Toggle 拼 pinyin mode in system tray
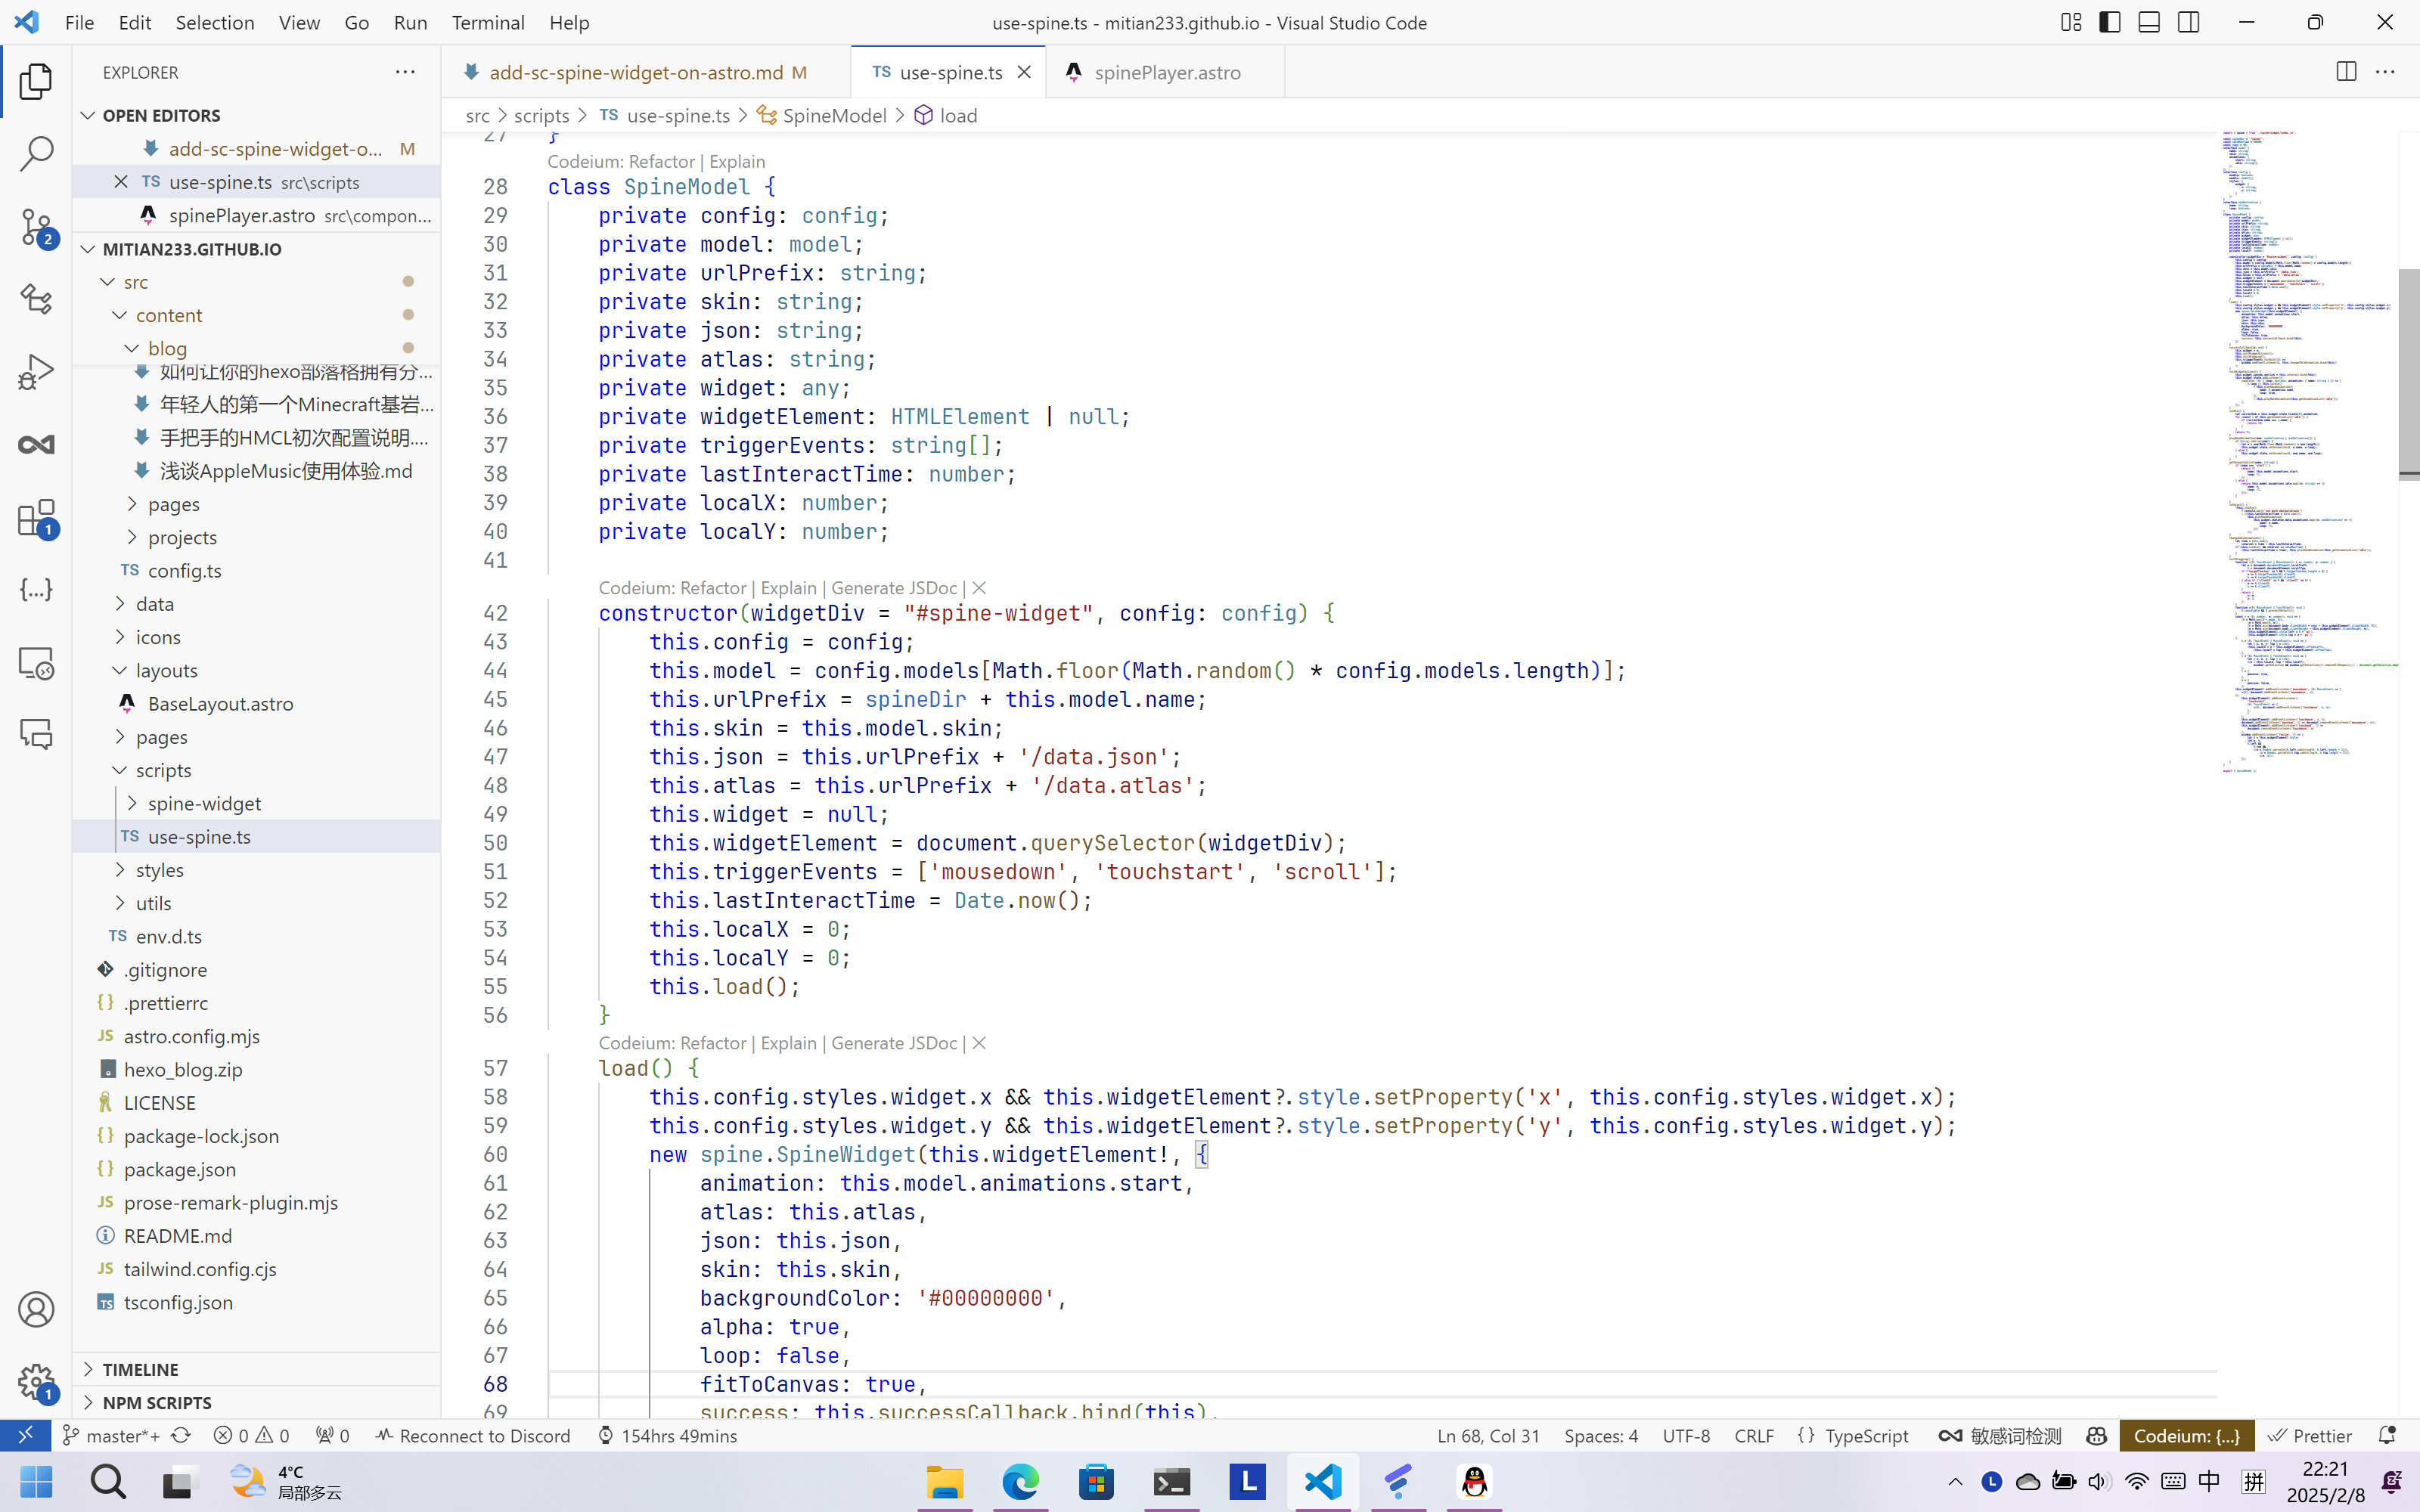This screenshot has width=2420, height=1512. 2254,1481
